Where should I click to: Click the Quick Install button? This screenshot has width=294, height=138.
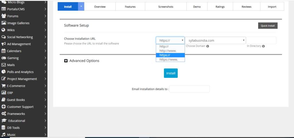(x=268, y=26)
